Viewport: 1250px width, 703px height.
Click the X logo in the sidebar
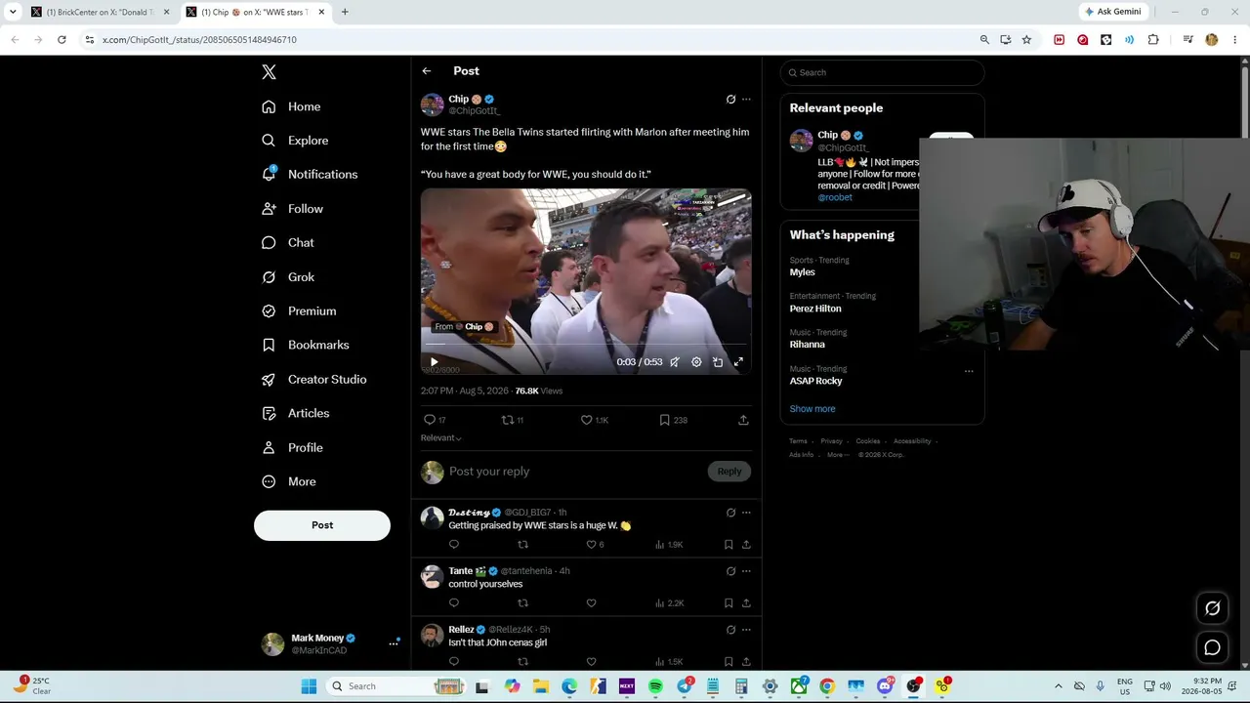point(269,72)
